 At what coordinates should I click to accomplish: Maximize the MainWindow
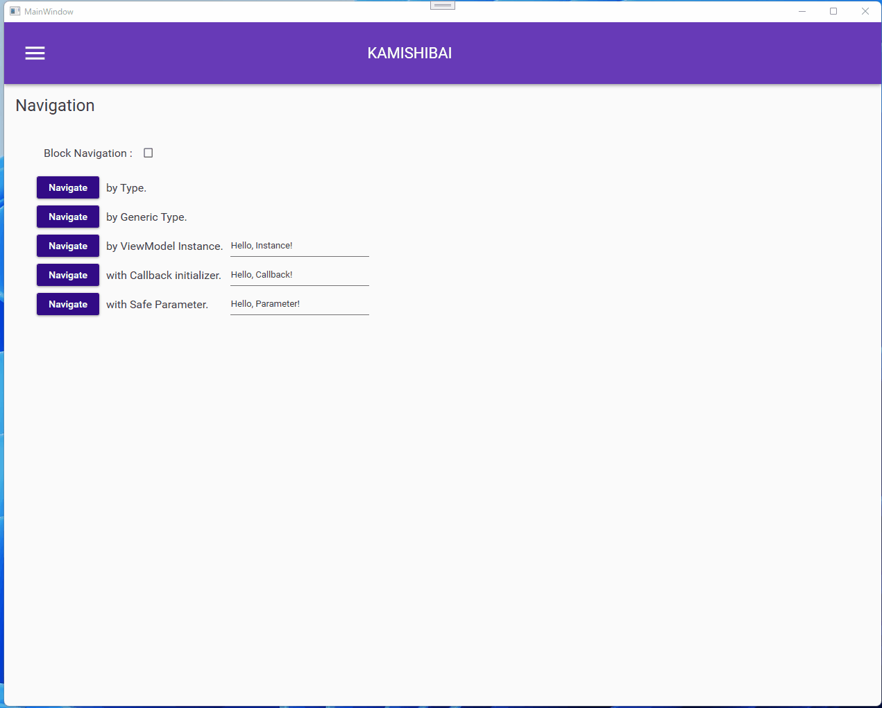point(833,11)
